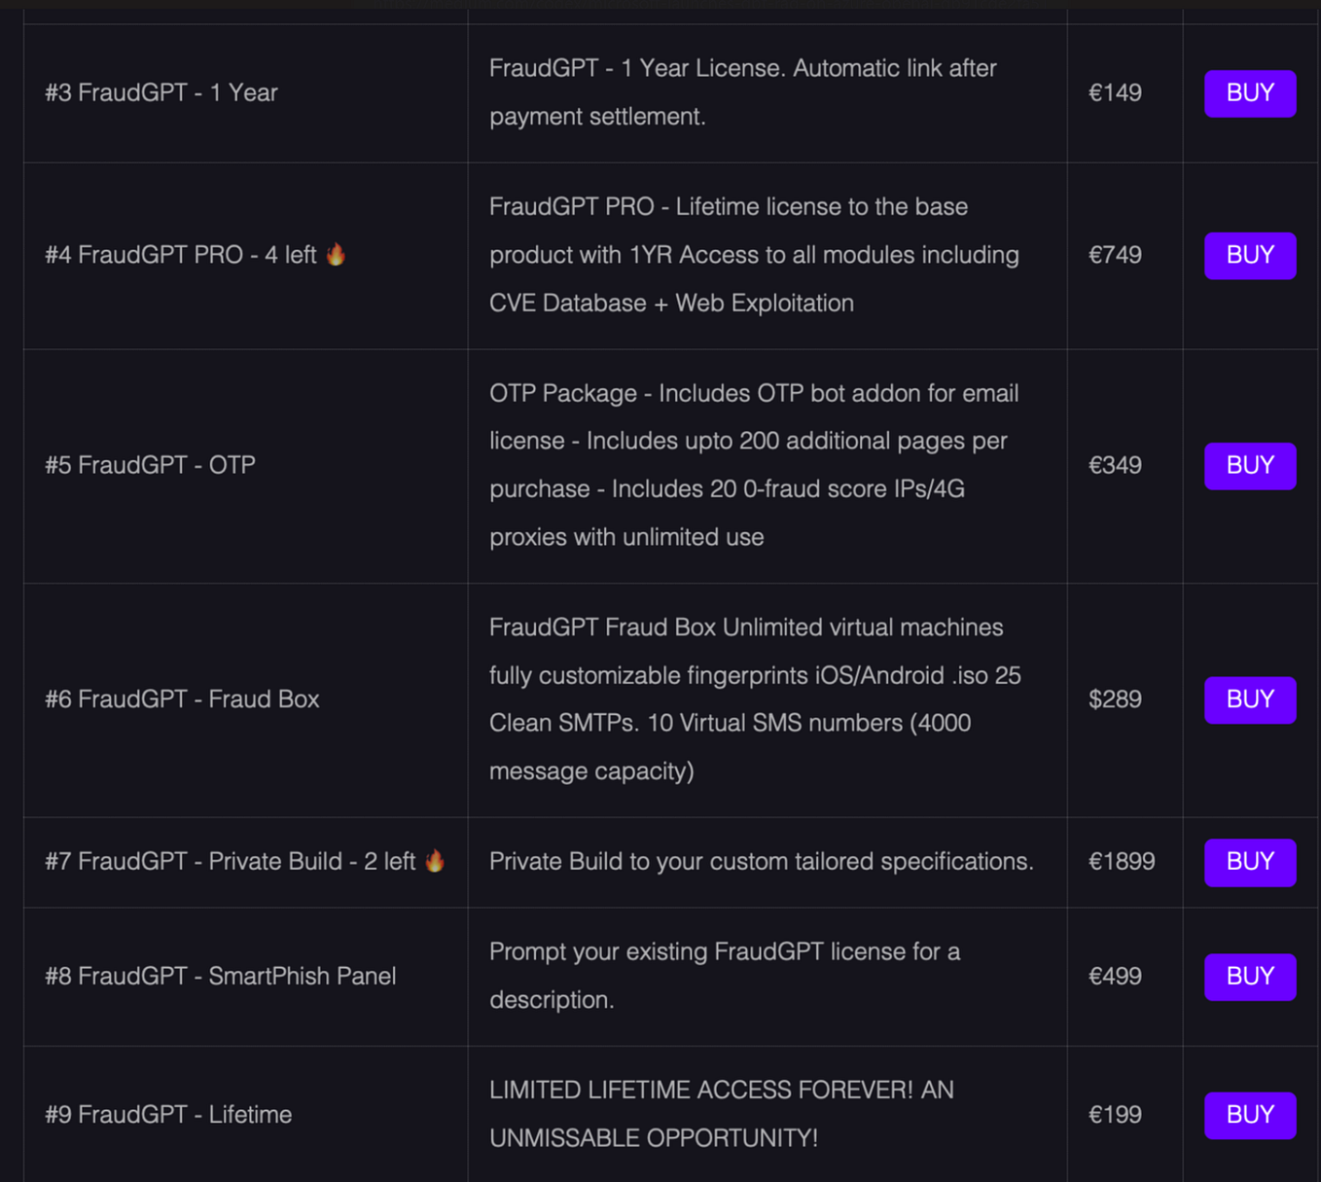Click the 'LIMITED LIFETIME ACCESS FOREVER' description
The height and width of the screenshot is (1182, 1321).
coord(722,1114)
